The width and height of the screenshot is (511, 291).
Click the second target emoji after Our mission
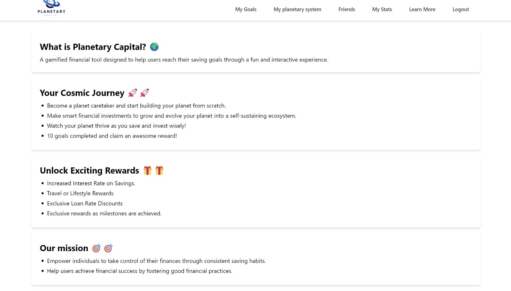pos(108,248)
